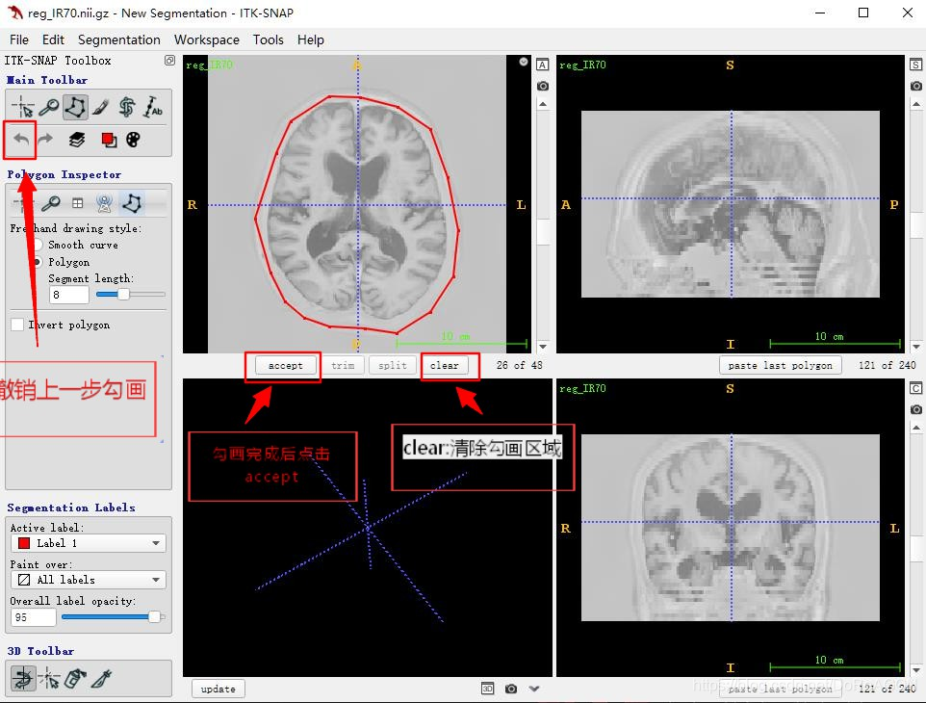Take screenshot of coronal view with camera icon
The image size is (926, 703).
tap(916, 409)
